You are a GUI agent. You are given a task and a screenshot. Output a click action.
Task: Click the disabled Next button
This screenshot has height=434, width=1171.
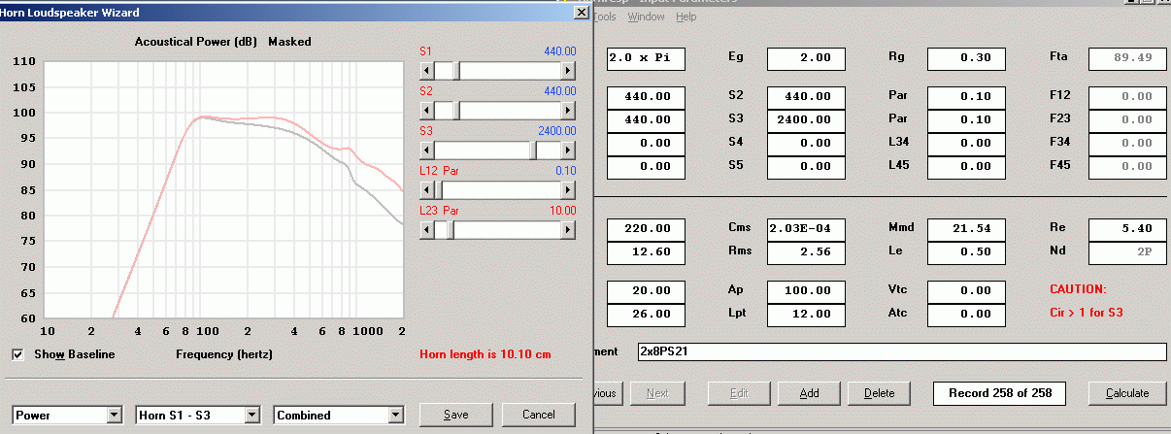point(656,393)
